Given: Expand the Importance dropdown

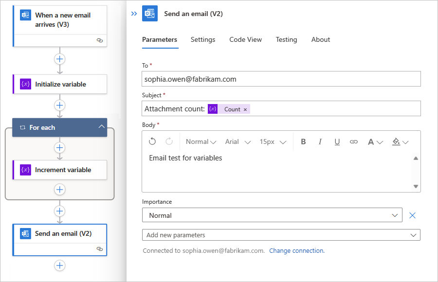Looking at the screenshot, I should pos(395,215).
